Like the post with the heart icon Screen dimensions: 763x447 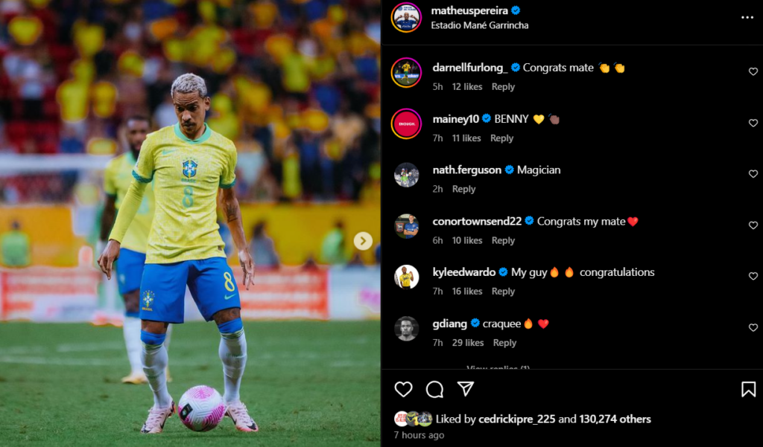403,389
